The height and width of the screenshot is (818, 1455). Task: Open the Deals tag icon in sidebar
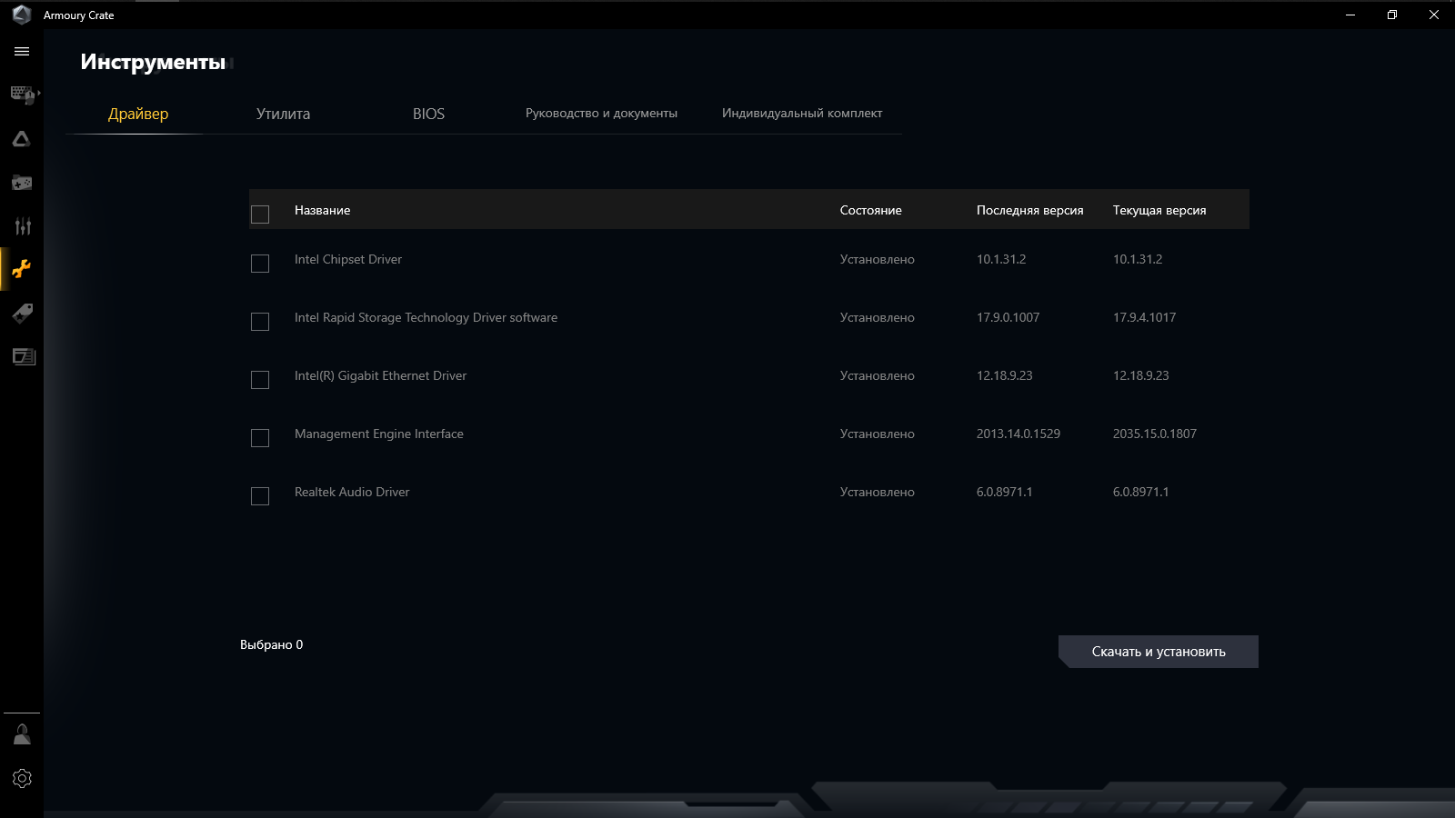[x=23, y=314]
